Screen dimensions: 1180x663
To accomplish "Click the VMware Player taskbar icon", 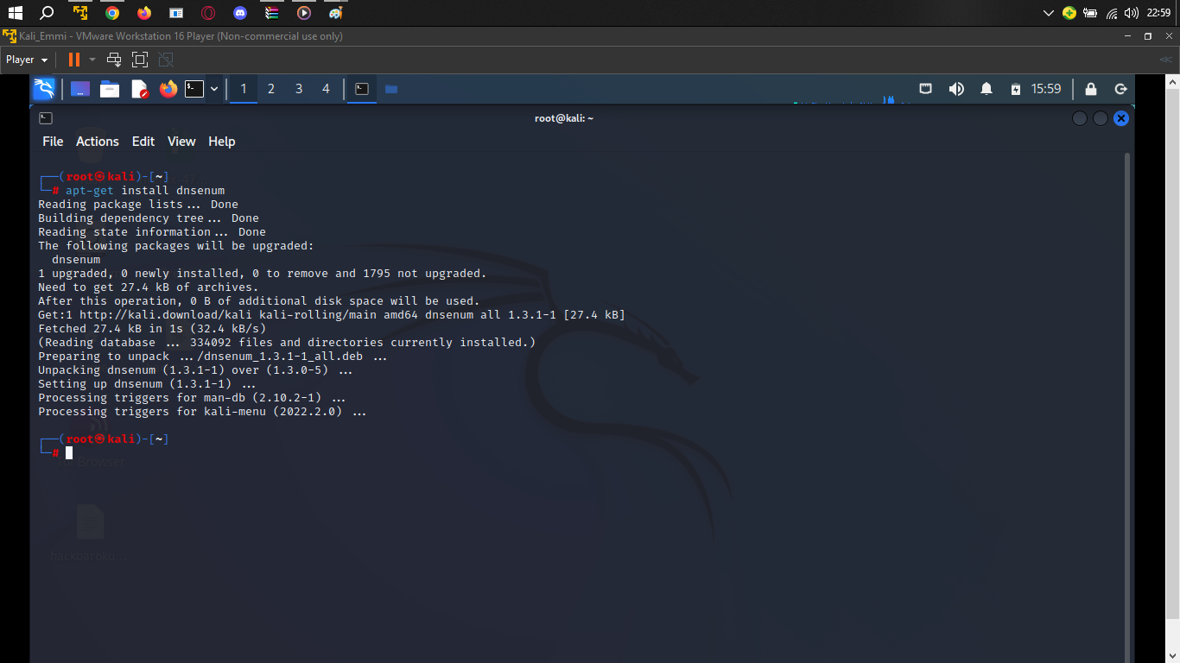I will [80, 13].
